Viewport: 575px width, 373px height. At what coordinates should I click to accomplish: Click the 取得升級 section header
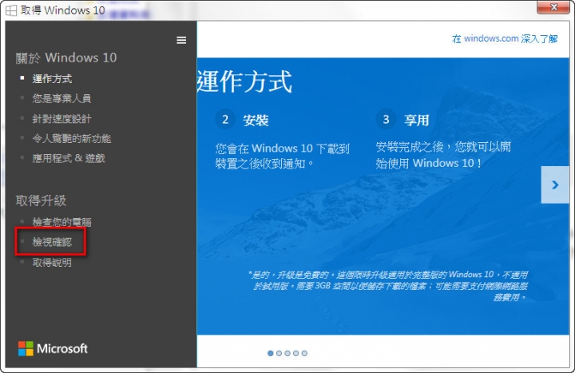[x=41, y=200]
